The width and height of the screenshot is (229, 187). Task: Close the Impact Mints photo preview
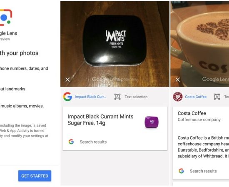67,80
